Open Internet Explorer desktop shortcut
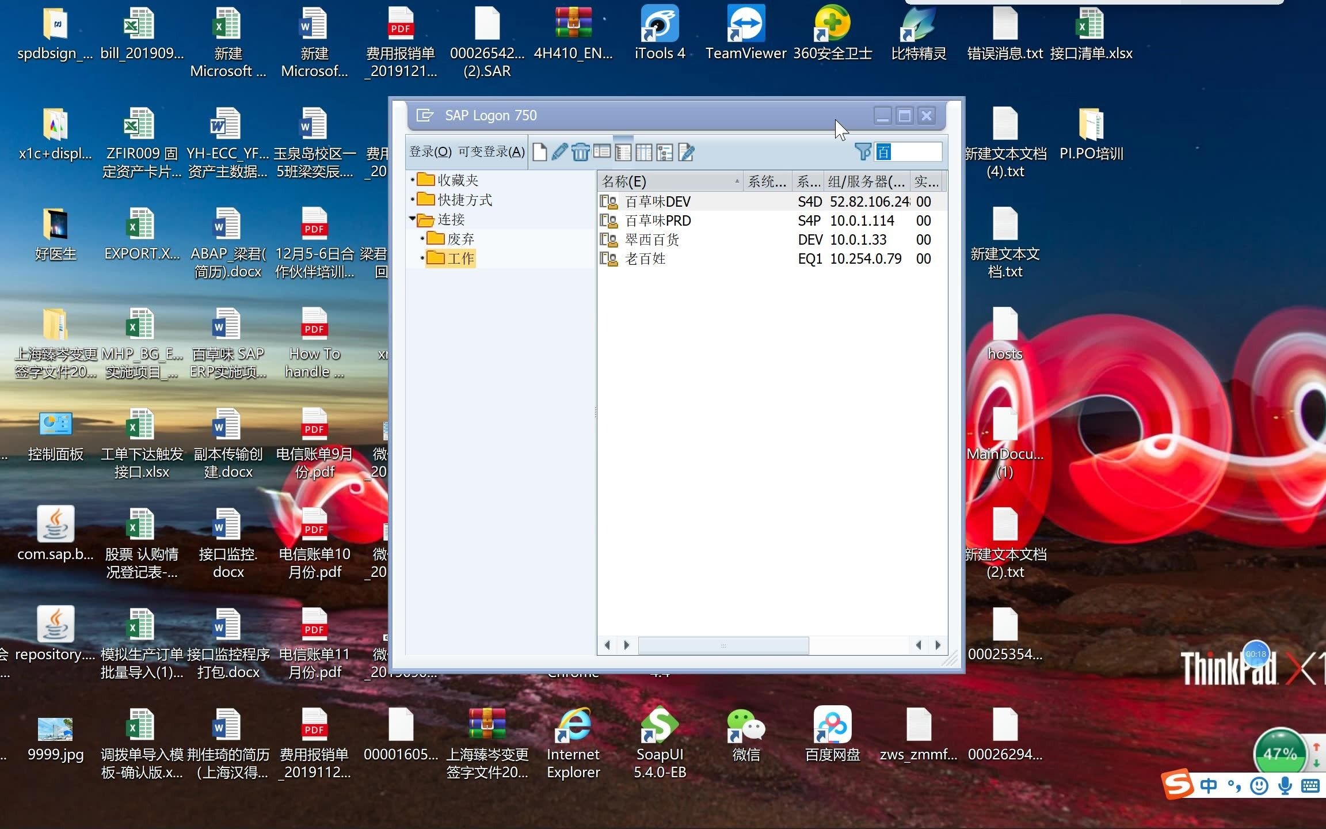This screenshot has height=829, width=1326. coord(573,743)
